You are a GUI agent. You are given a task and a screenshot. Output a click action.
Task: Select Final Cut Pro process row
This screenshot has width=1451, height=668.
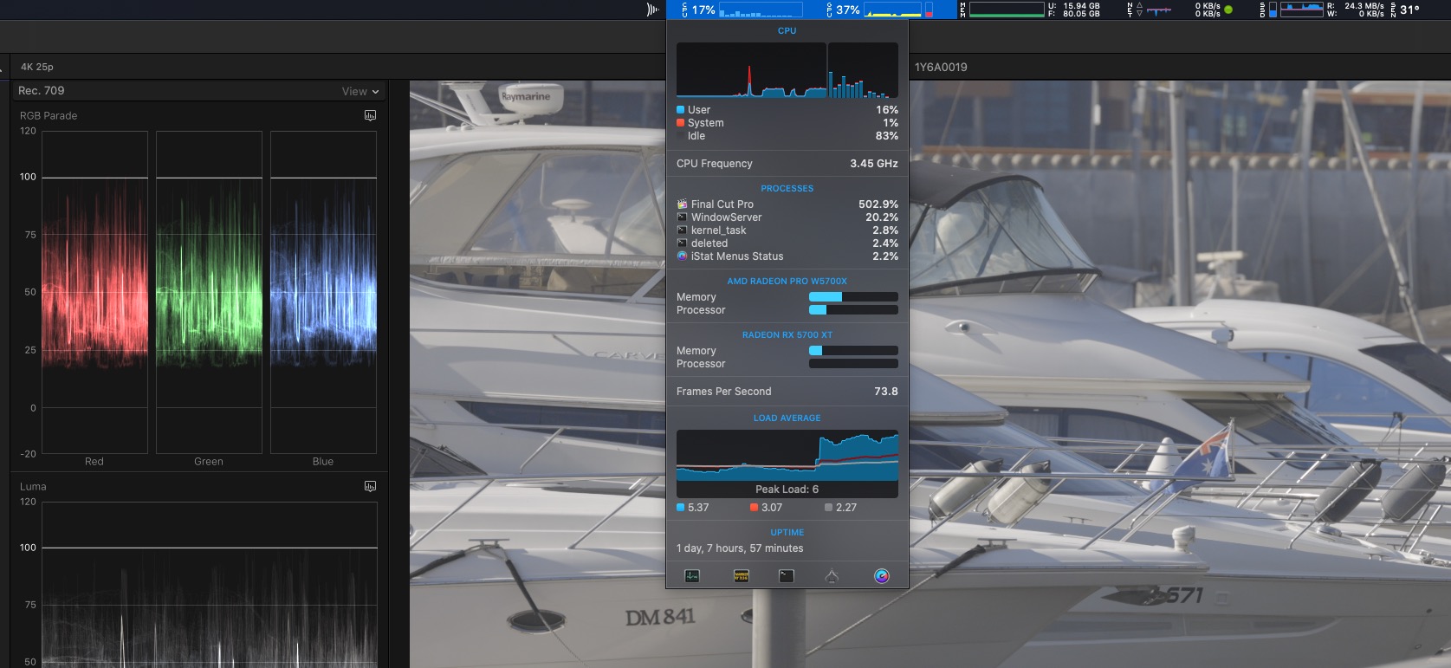point(787,204)
